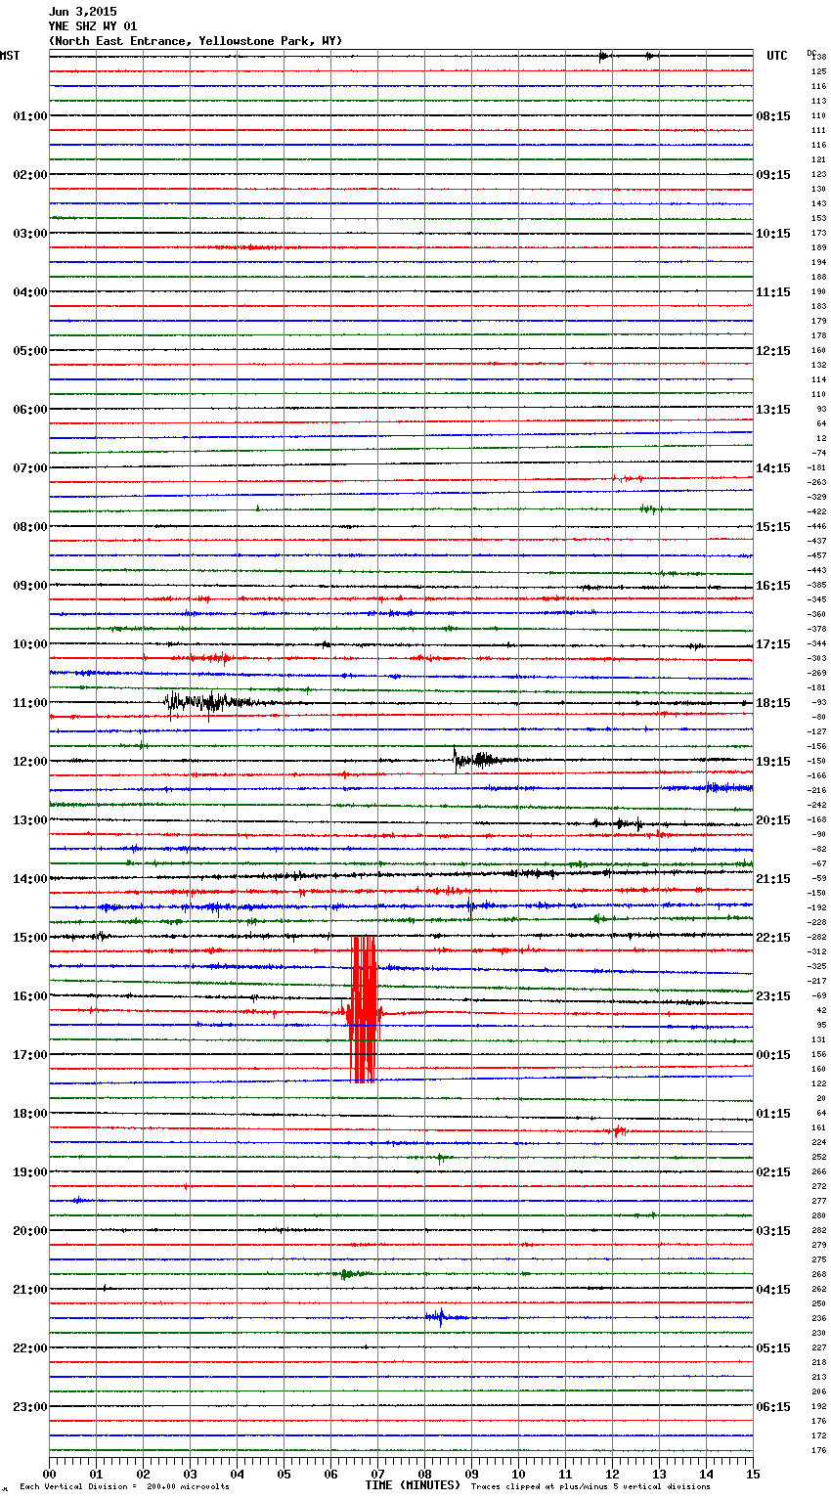Click the 04:15 UTC time label
This screenshot has width=831, height=1500.
point(773,1290)
